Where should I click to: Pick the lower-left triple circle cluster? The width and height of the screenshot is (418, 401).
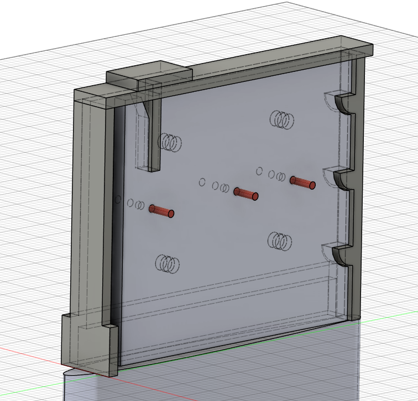pos(166,263)
